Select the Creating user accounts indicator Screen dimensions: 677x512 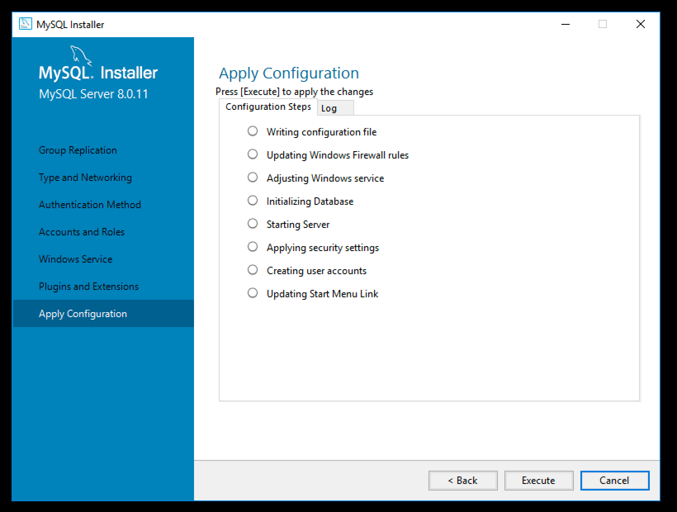pos(253,270)
